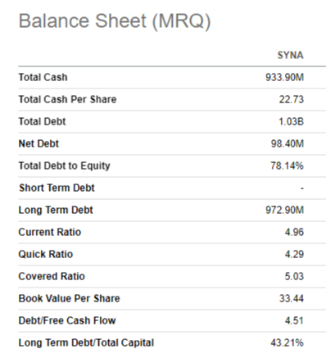The image size is (326, 358).
Task: Select the 98.40M net debt value
Action: tap(288, 143)
